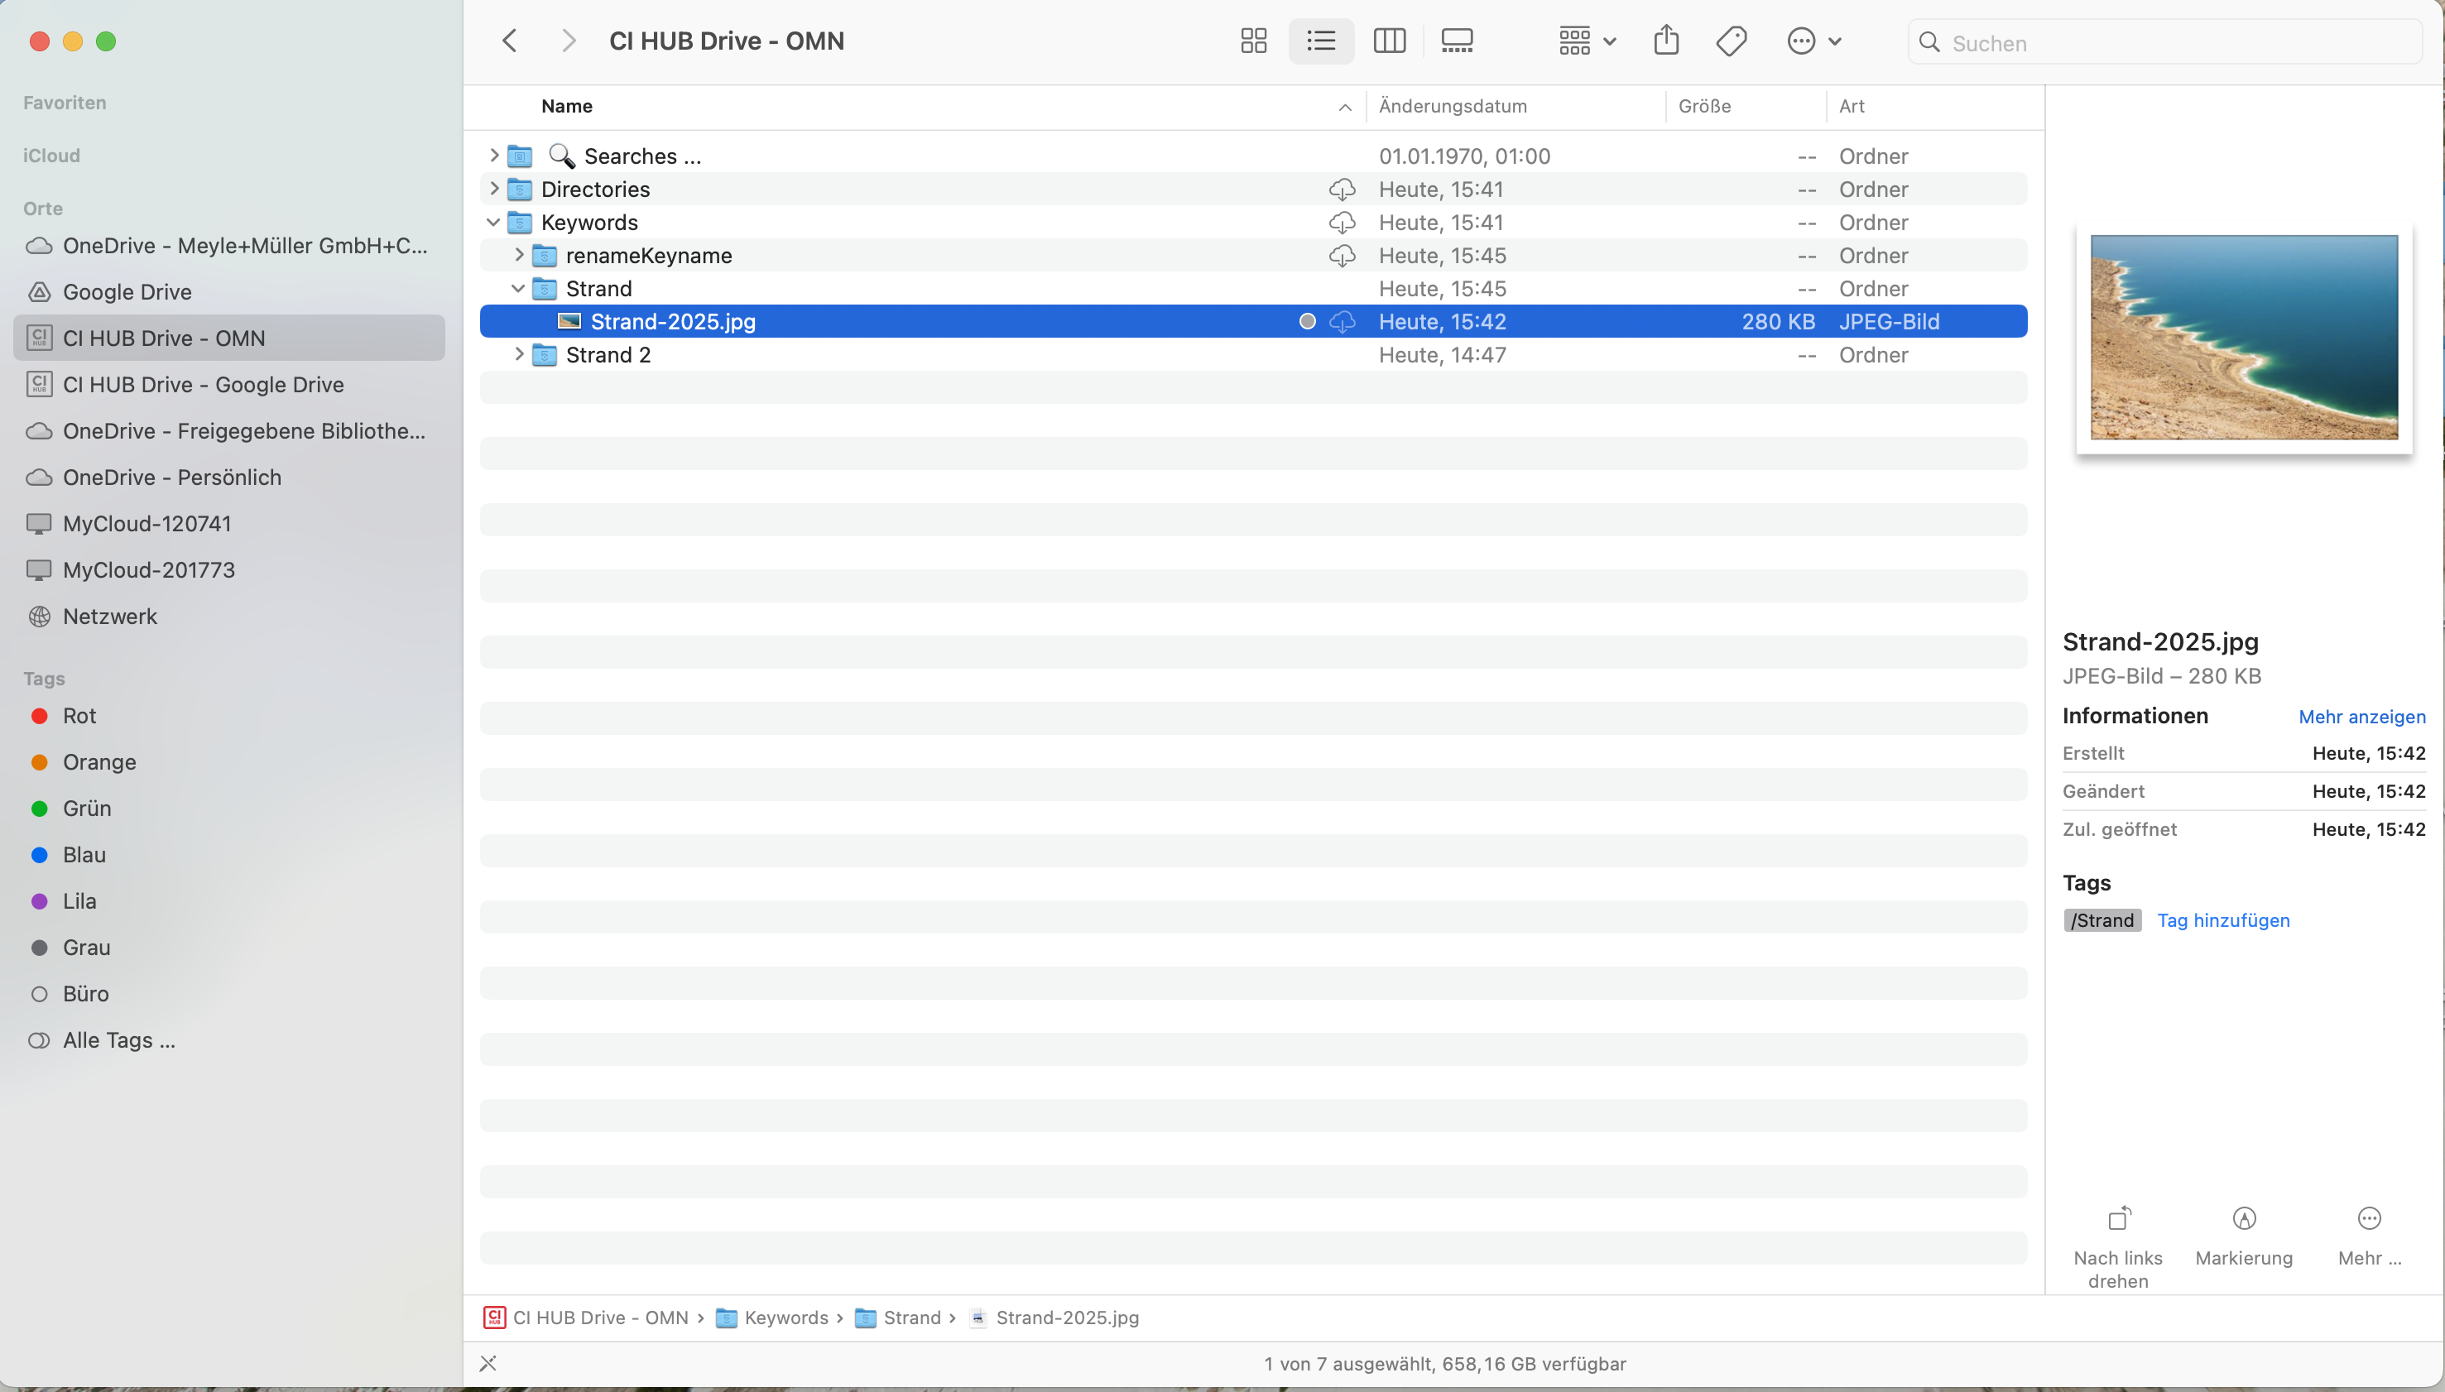Go back with the back arrow
Screen dimensions: 2445x1392
510,41
